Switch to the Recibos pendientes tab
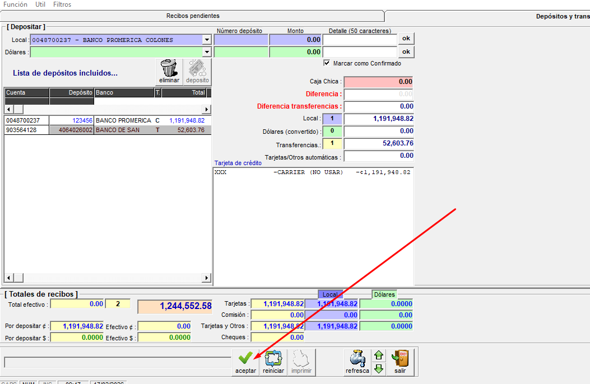Viewport: 590px width, 384px height. (x=193, y=16)
